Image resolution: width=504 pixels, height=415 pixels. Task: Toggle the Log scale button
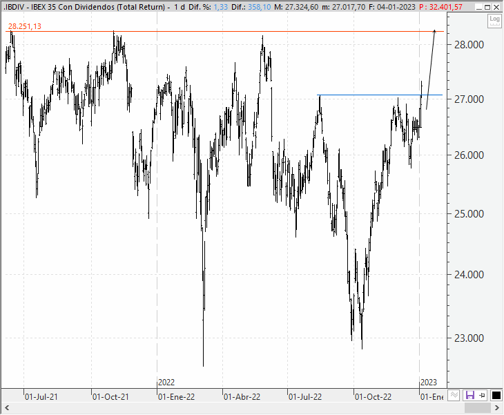[494, 21]
